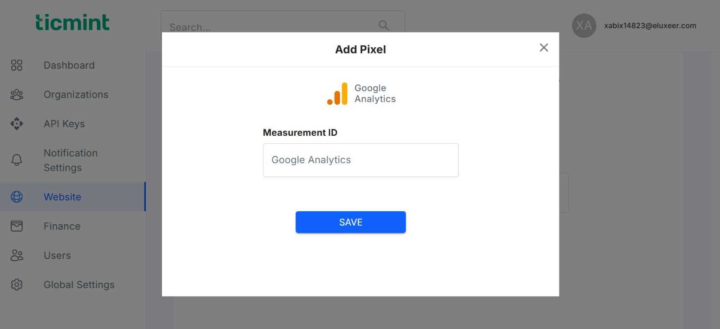Open the Organizations menu item
Viewport: 720px width, 329px height.
(73, 94)
